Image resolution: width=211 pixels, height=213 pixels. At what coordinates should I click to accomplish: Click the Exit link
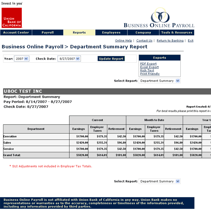point(191,40)
